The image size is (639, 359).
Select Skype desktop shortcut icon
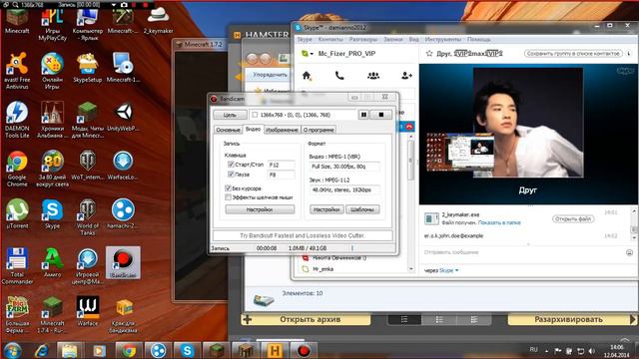[x=52, y=213]
